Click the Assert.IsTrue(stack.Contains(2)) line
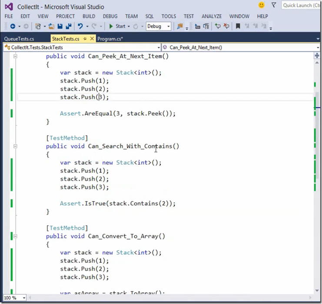 point(118,203)
